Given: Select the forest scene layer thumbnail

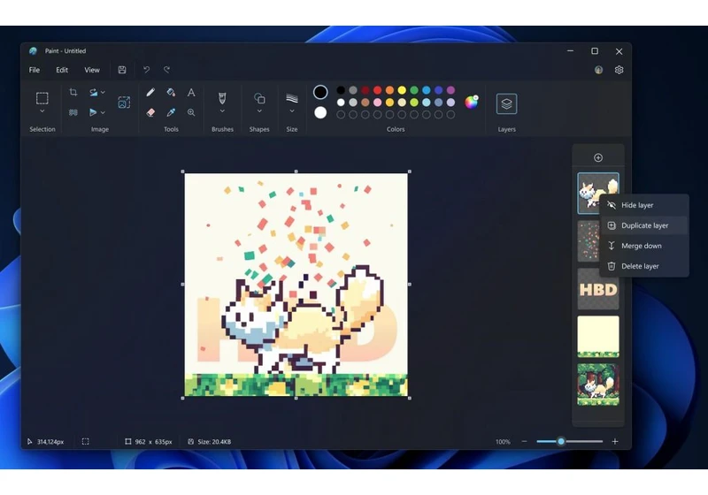Looking at the screenshot, I should coord(598,385).
